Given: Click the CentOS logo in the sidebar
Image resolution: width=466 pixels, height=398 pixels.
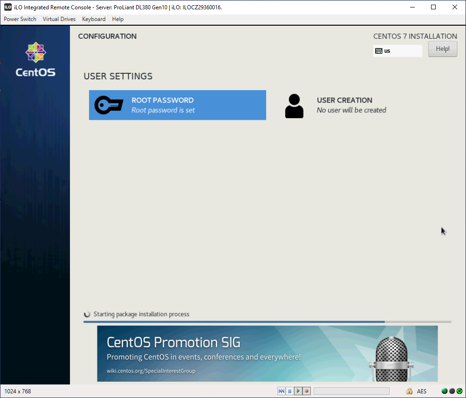Looking at the screenshot, I should [x=36, y=60].
